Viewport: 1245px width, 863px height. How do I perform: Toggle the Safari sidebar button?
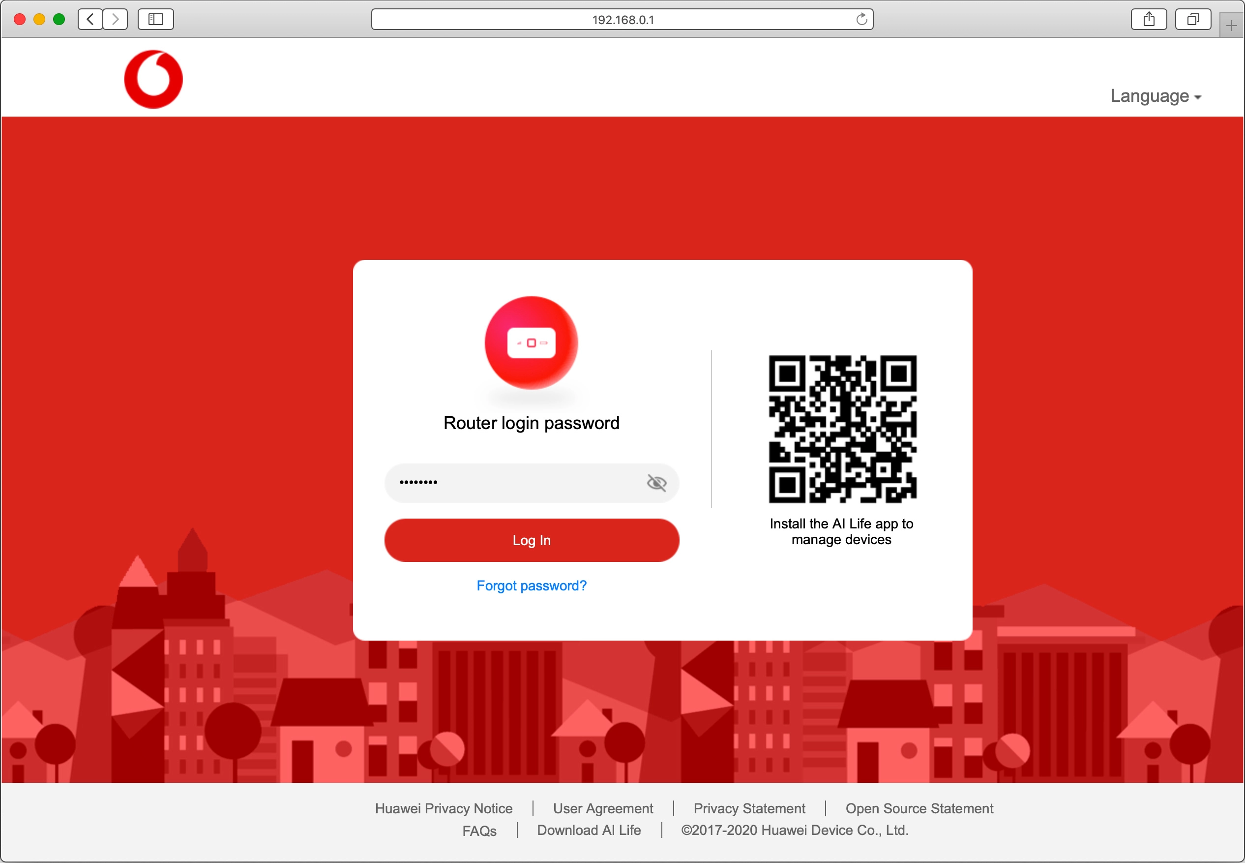155,20
